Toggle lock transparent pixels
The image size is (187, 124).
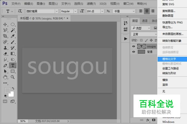pos(141,40)
